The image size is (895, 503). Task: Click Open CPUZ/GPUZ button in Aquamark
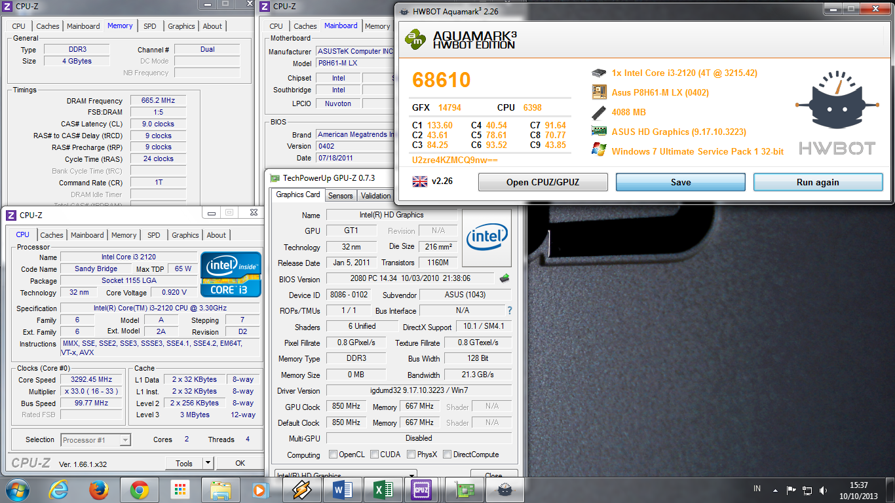tap(543, 182)
